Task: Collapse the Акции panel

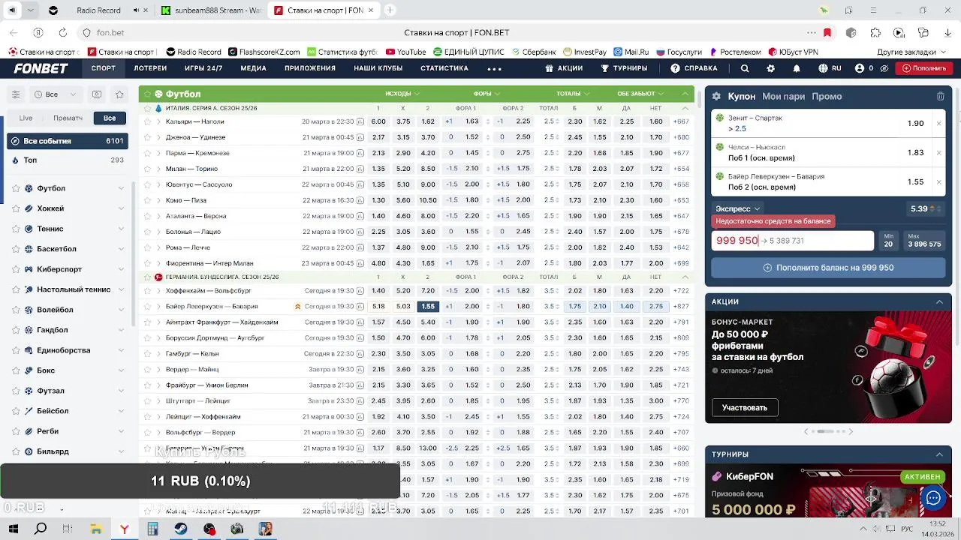Action: pyautogui.click(x=939, y=301)
